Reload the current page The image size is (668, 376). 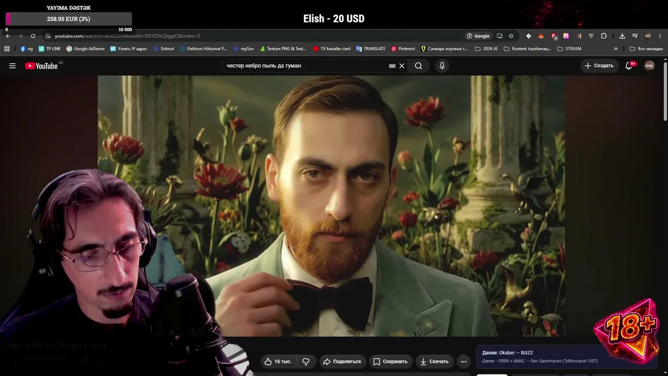click(33, 36)
